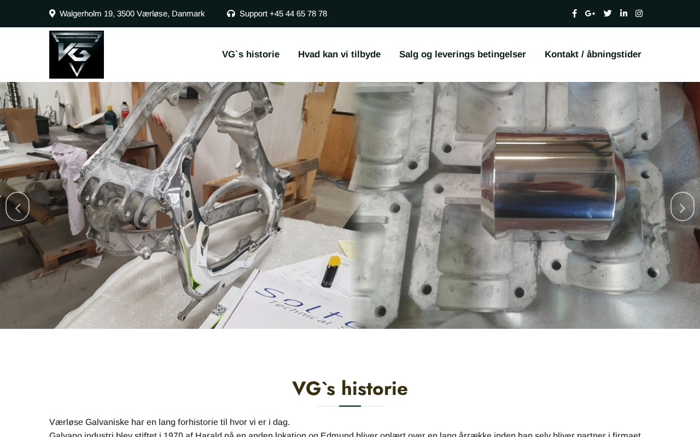700x437 pixels.
Task: Click the VG`s historie section heading
Action: [350, 388]
